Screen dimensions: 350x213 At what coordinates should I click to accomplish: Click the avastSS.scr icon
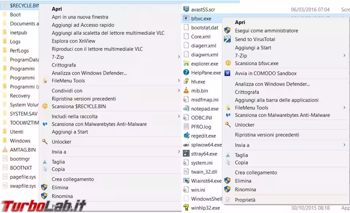[186, 9]
